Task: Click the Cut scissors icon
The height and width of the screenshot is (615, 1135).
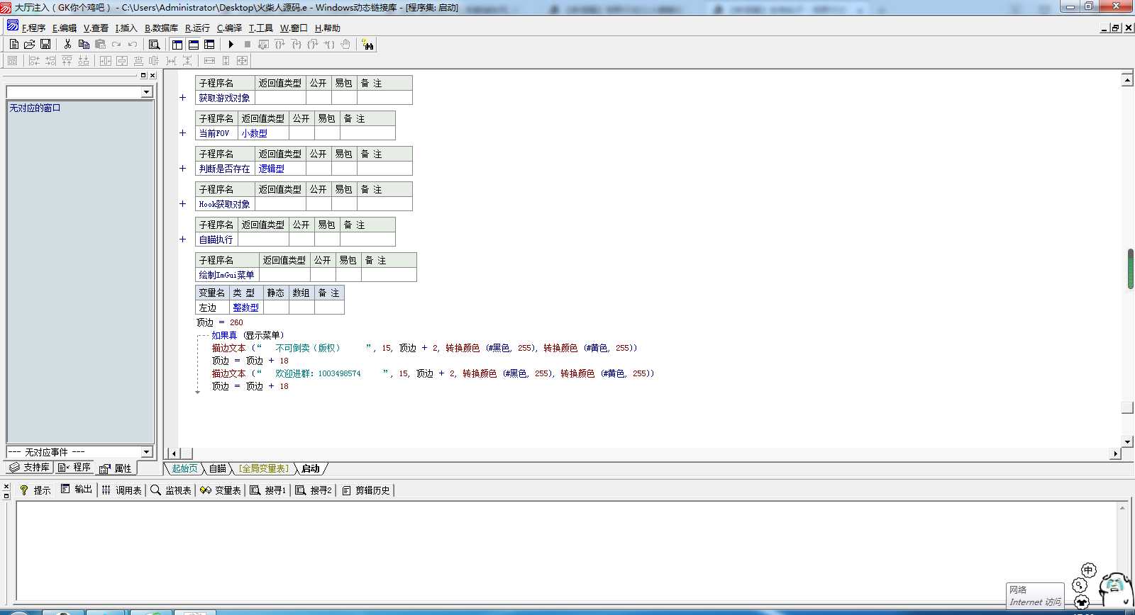Action: [67, 44]
